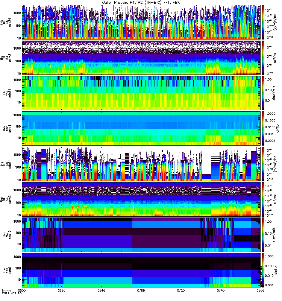Click the 0740 time axis label
This screenshot has width=282, height=301.
click(221, 290)
